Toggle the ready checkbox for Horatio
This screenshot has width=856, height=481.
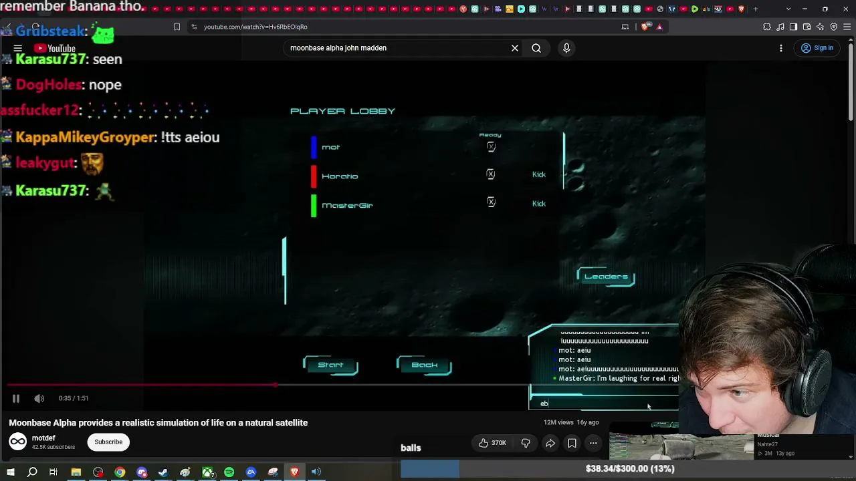click(491, 174)
